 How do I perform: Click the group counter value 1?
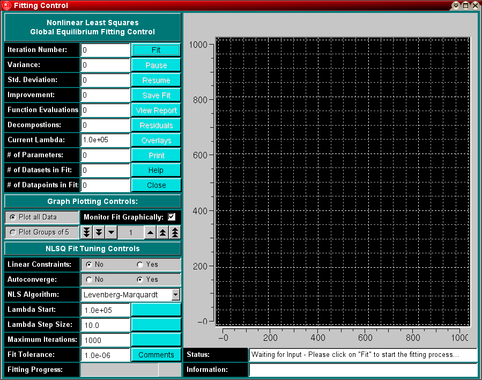pos(131,232)
